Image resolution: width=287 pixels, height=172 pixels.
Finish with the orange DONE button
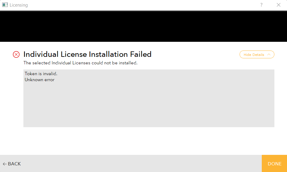tap(274, 164)
